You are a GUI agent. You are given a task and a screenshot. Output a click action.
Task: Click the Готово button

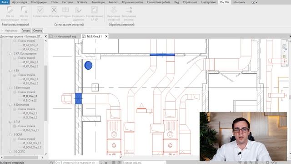coord(26,31)
